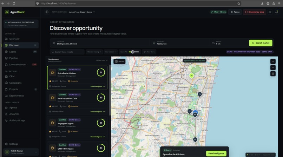Open Settings in the sidebar
The height and width of the screenshot is (157, 283).
coord(21,144)
